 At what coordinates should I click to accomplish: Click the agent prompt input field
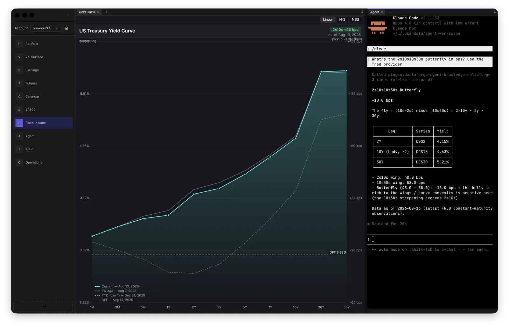(x=430, y=239)
